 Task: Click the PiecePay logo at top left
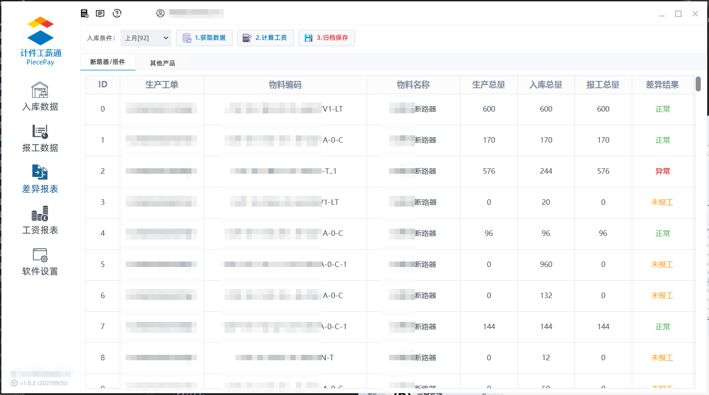[40, 41]
